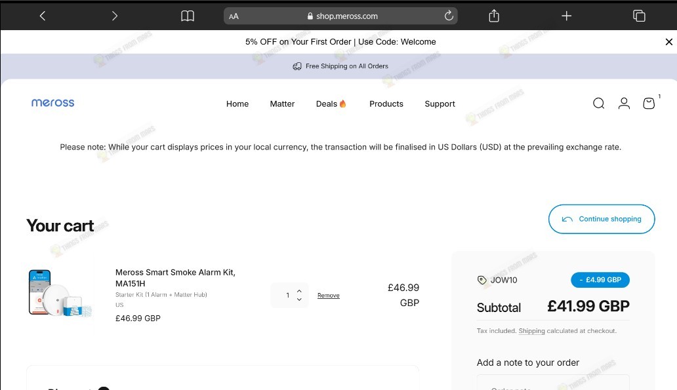Tap the AA reader settings button
This screenshot has width=677, height=390.
click(x=234, y=16)
